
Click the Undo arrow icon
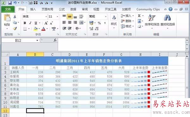point(15,3)
